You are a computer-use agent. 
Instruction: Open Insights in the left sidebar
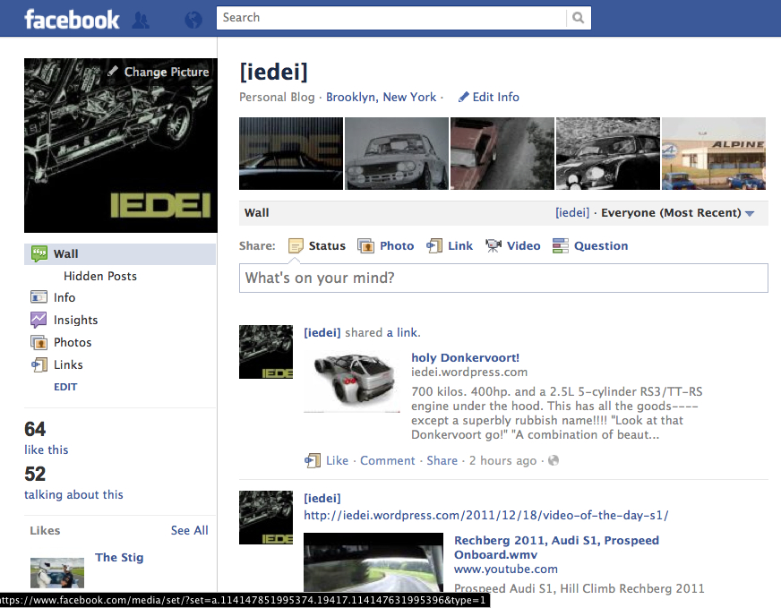click(x=75, y=320)
